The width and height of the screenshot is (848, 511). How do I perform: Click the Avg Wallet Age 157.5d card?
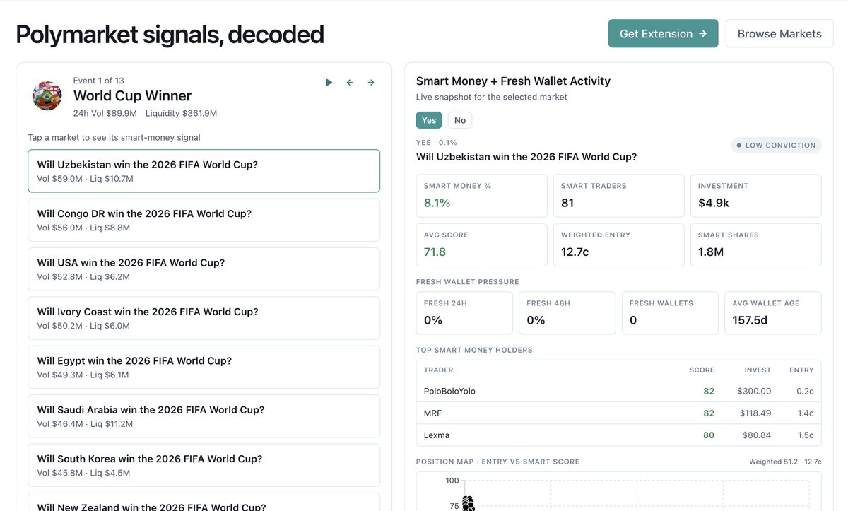tap(773, 313)
